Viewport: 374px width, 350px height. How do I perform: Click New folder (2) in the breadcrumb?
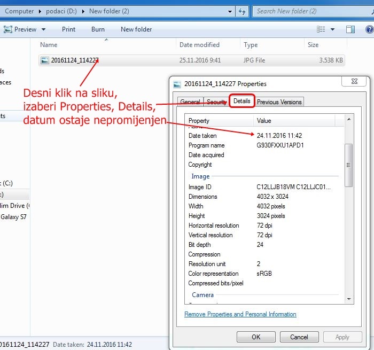(109, 11)
